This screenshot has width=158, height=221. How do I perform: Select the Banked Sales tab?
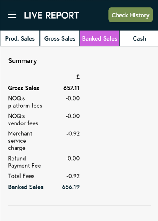[100, 38]
